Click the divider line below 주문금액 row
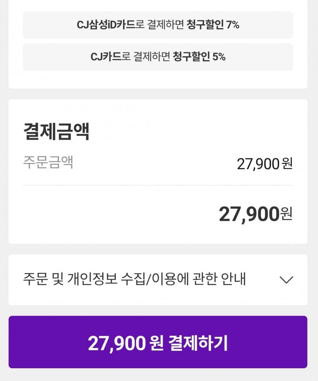The image size is (318, 381). click(158, 185)
